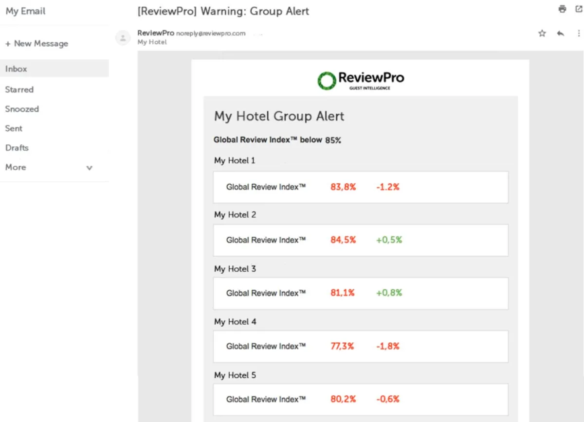Click the sender avatar icon
The width and height of the screenshot is (584, 422).
click(123, 37)
